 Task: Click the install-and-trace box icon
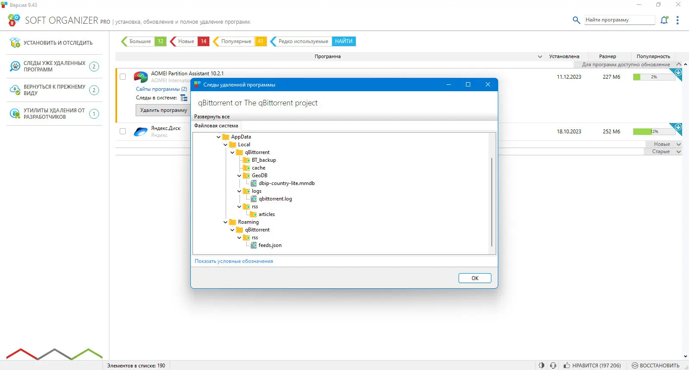(15, 43)
